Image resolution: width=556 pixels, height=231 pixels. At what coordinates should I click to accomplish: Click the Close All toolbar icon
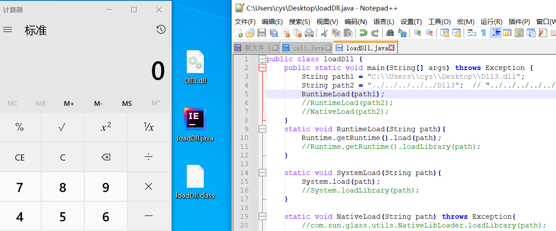(x=298, y=33)
